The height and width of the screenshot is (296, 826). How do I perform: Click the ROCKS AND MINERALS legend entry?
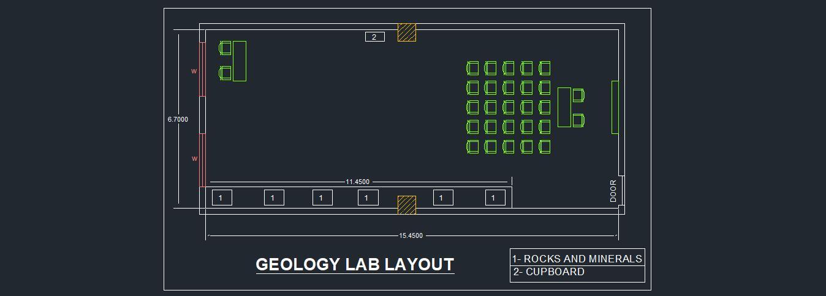tap(577, 259)
